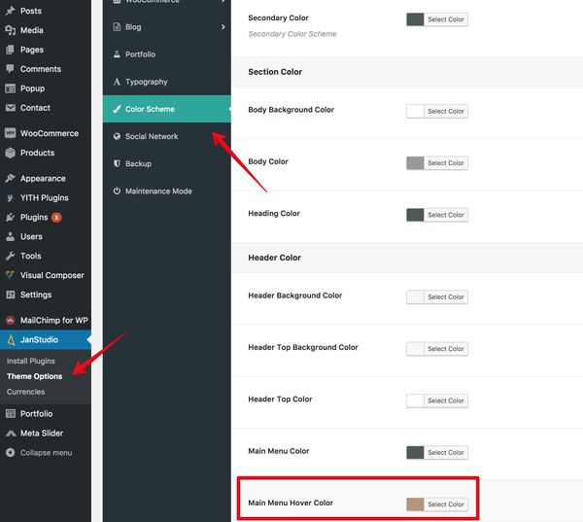Click the Body Color gray swatch
The width and height of the screenshot is (583, 522).
(x=415, y=163)
